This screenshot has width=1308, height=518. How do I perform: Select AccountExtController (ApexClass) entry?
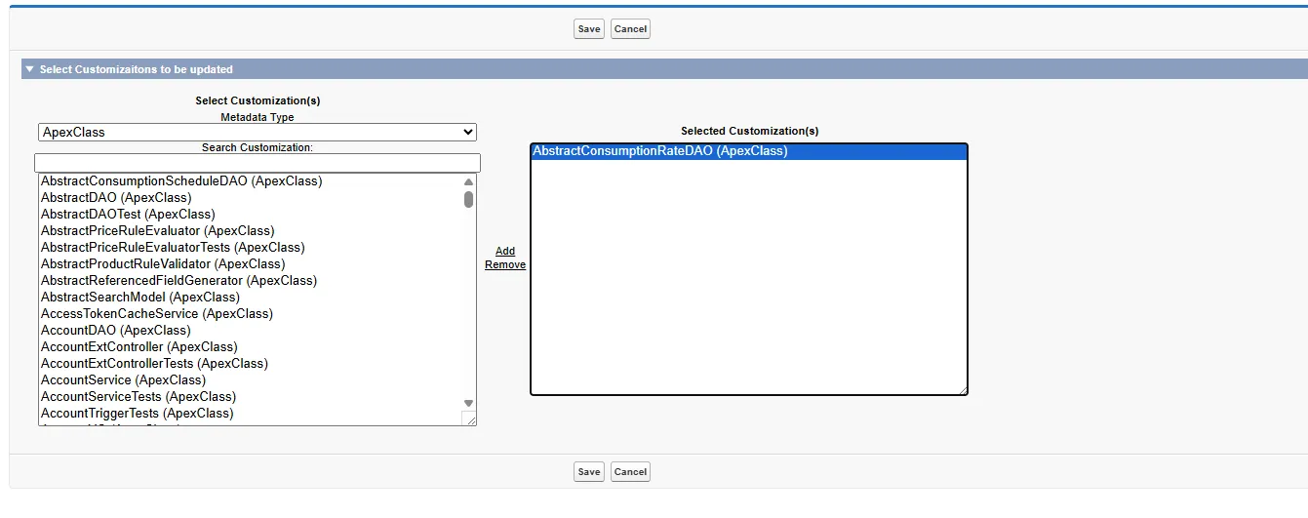139,346
